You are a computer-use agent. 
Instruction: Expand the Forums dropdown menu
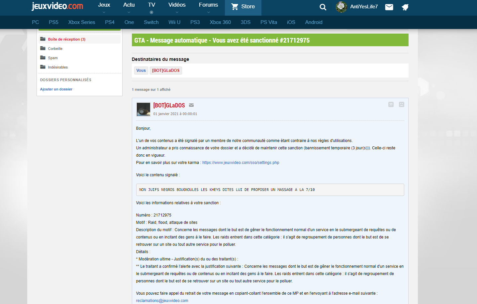click(x=208, y=7)
